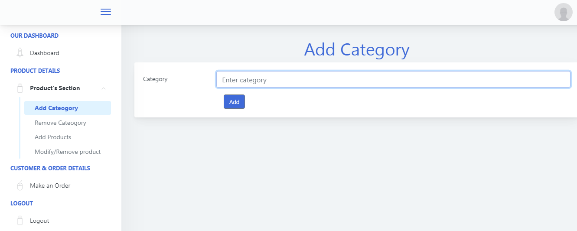577x231 pixels.
Task: Open the Dashboard link
Action: 44,53
